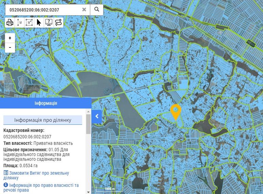Open the Інформація panel tab header
The height and width of the screenshot is (194, 263).
point(46,103)
